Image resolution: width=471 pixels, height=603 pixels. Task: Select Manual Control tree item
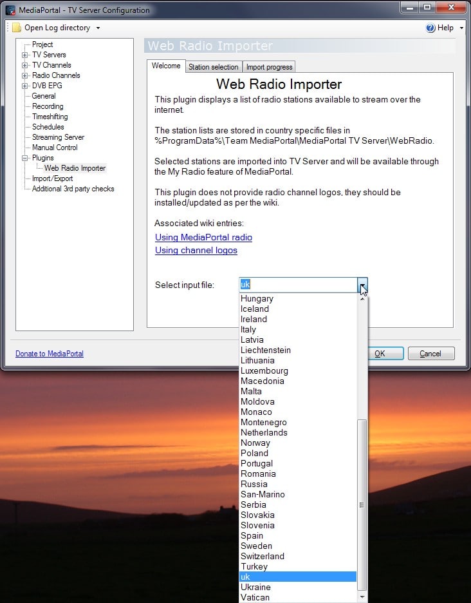tap(55, 148)
